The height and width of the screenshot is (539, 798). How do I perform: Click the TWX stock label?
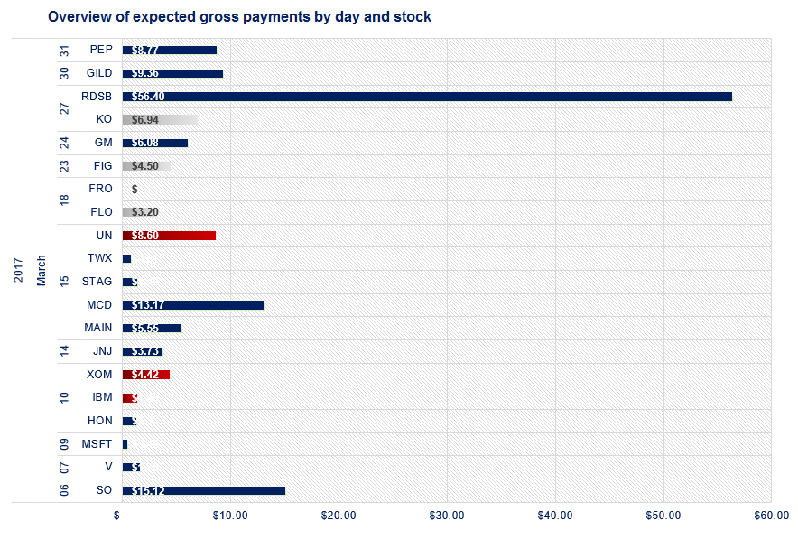coord(99,258)
